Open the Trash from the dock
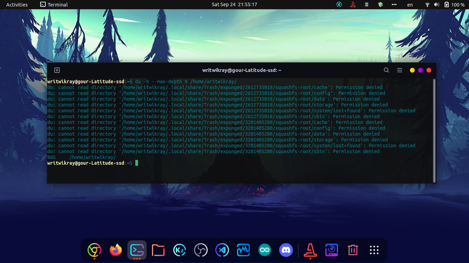The image size is (469, 263). 353,250
